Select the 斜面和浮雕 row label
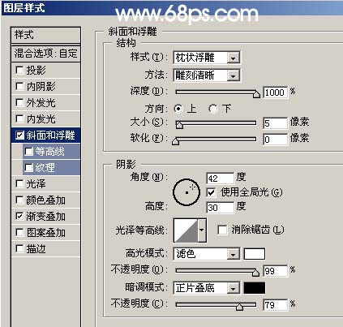The height and width of the screenshot is (327, 343). click(x=50, y=136)
